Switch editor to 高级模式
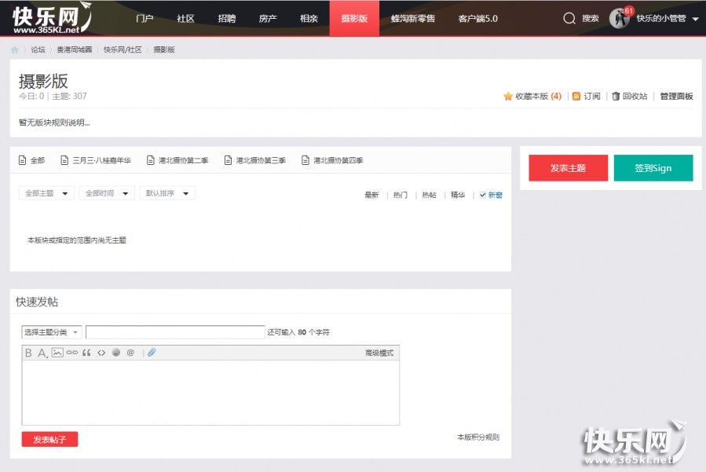Image resolution: width=706 pixels, height=472 pixels. click(x=379, y=353)
